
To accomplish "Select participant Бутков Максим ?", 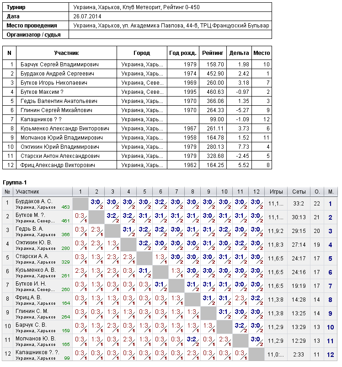I will pyautogui.click(x=42, y=92).
